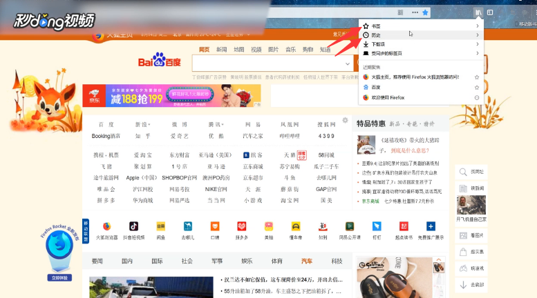Open the 网易公开课 app icon

pyautogui.click(x=350, y=226)
